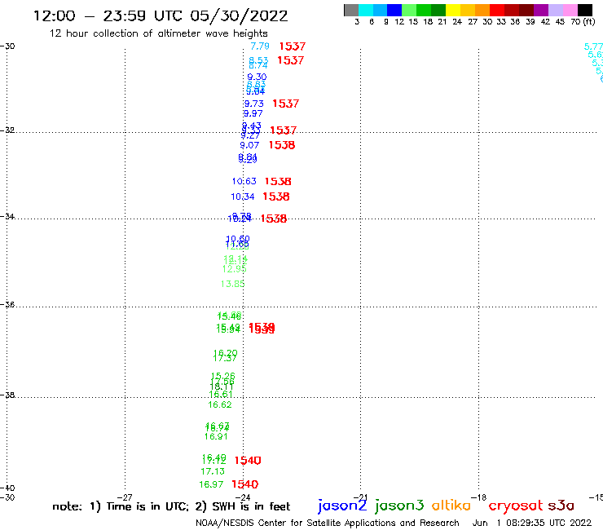Select the purple swatch in the legend
Viewport: 603px width, 530px height.
(541, 10)
